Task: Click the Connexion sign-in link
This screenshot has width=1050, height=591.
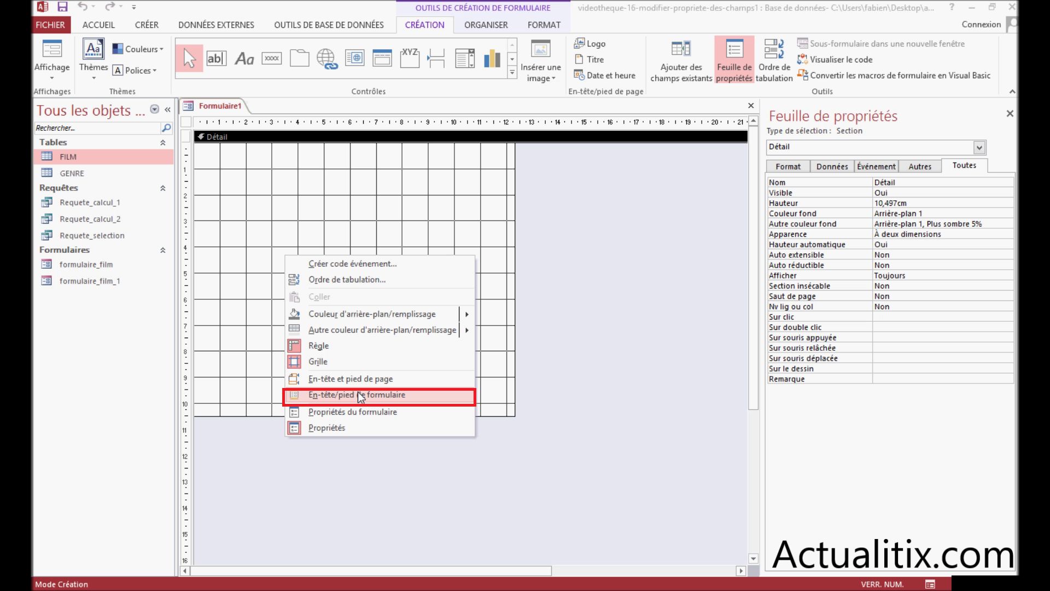Action: 981,25
